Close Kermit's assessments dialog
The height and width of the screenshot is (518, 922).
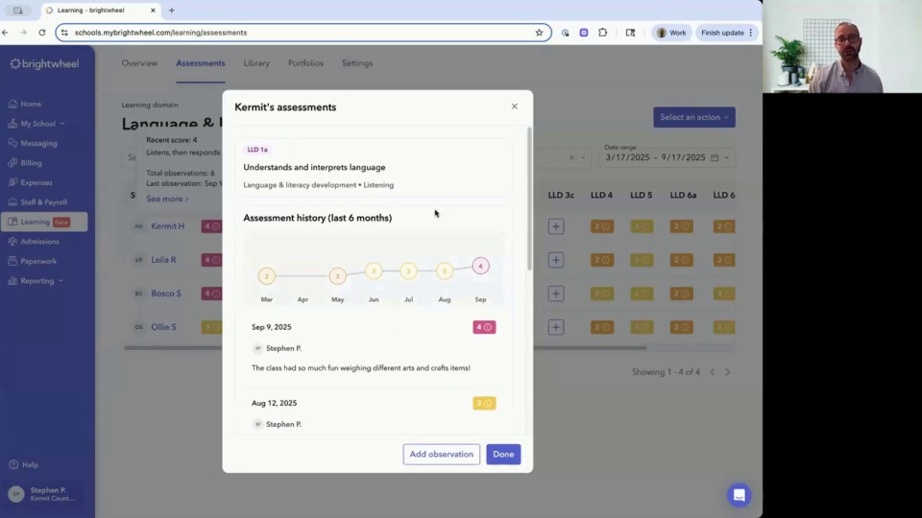click(515, 106)
